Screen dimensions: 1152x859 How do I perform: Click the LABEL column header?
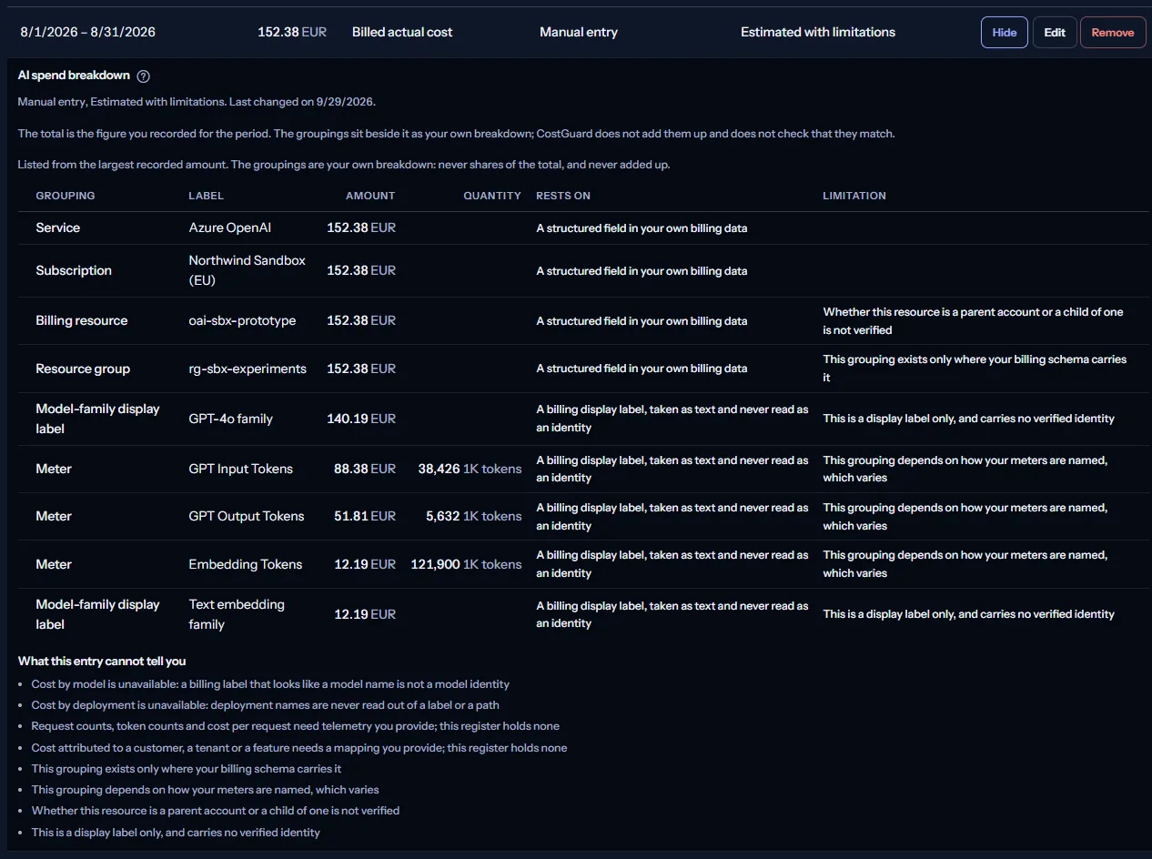[207, 196]
